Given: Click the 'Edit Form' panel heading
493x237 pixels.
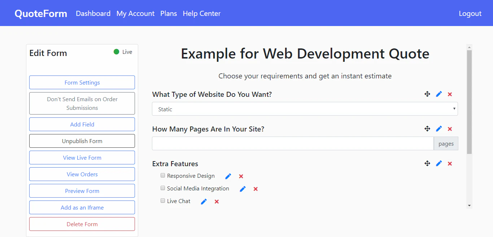Looking at the screenshot, I should coord(48,53).
